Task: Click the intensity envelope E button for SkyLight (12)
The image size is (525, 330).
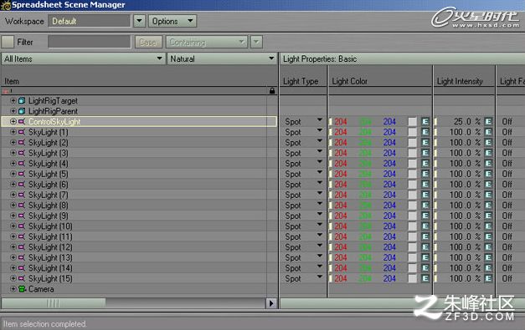Action: (x=488, y=247)
